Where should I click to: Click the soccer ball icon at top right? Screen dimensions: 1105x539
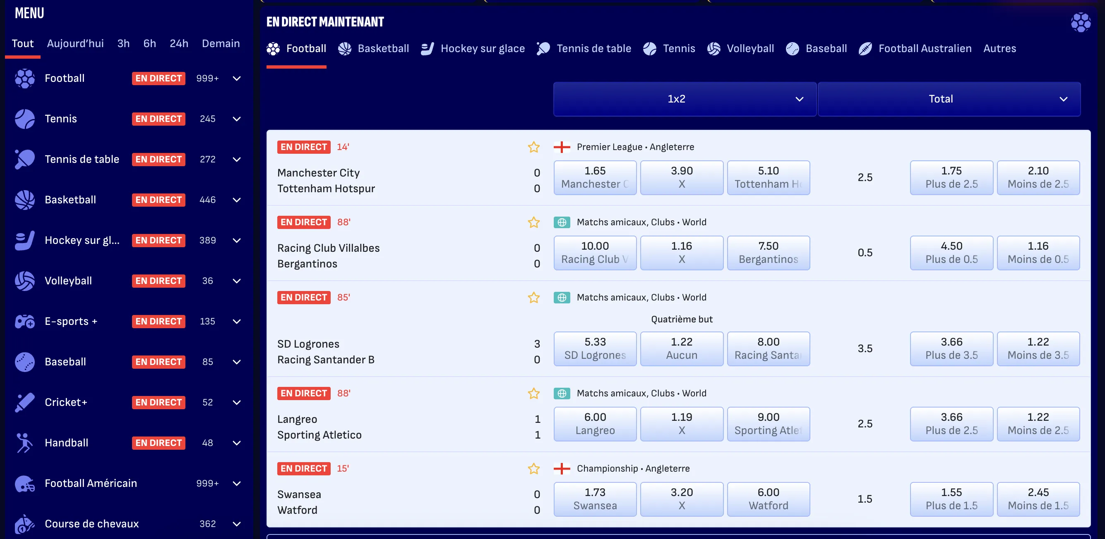click(1081, 22)
